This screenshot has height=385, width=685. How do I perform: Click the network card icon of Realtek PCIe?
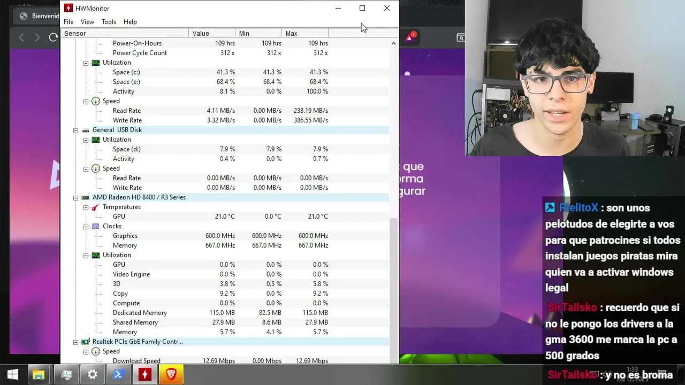[x=86, y=342]
